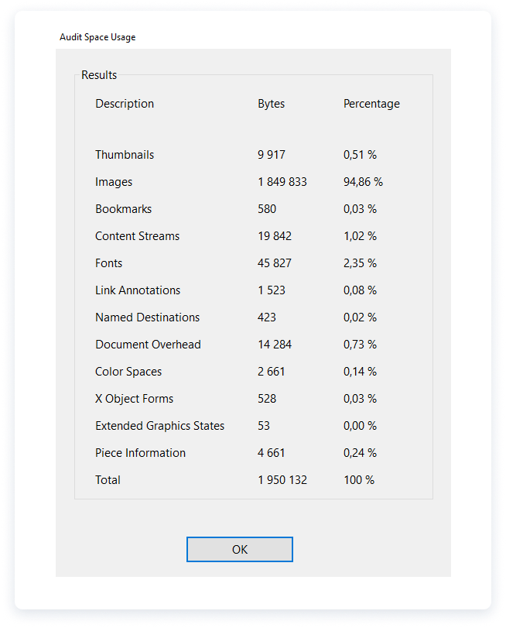
Task: Select the Color Spaces row label
Action: [x=128, y=372]
